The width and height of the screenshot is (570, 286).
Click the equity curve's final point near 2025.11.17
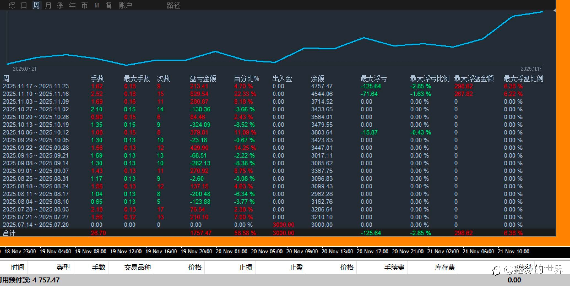542,12
